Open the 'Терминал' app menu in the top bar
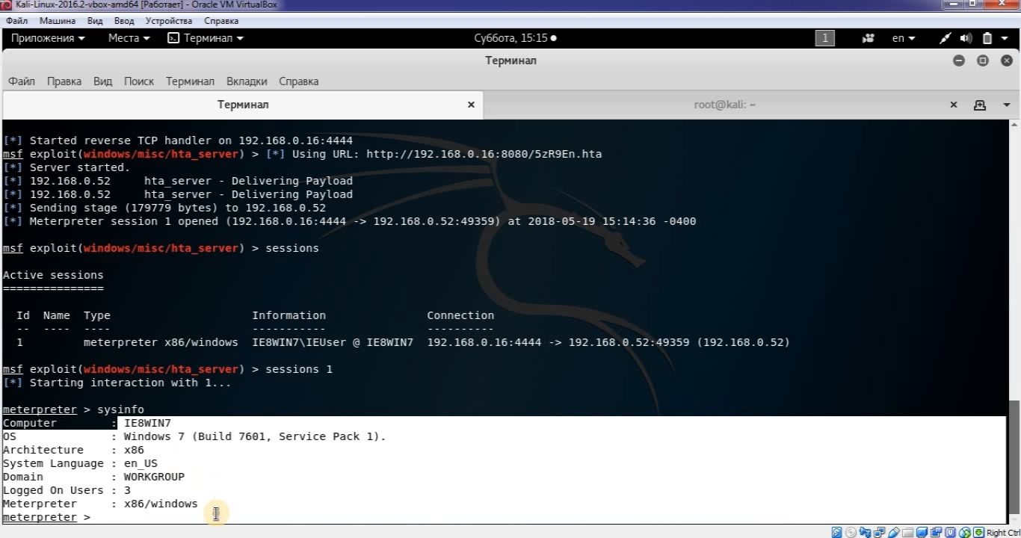The image size is (1021, 538). (205, 38)
